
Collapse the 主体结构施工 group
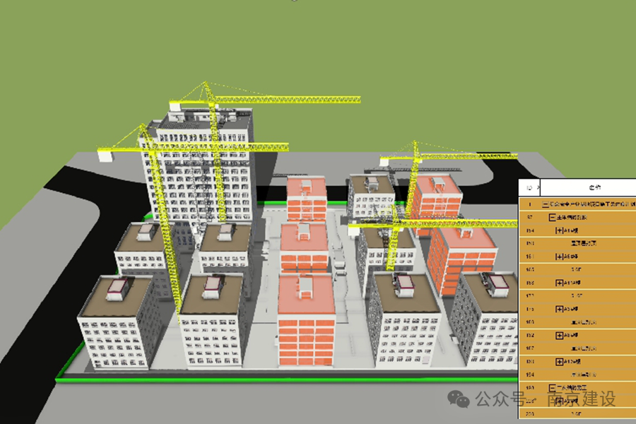pyautogui.click(x=552, y=218)
